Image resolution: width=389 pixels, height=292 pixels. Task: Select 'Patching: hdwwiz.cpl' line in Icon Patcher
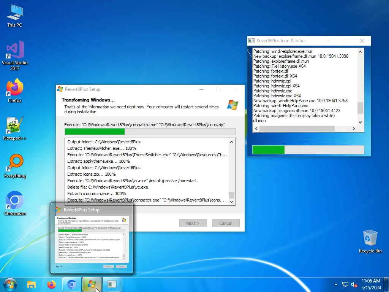pyautogui.click(x=272, y=81)
